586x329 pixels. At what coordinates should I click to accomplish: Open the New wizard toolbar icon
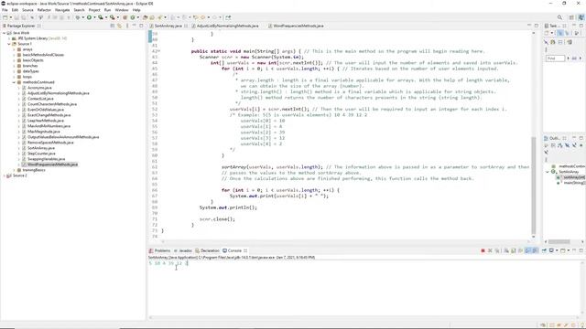point(5,17)
